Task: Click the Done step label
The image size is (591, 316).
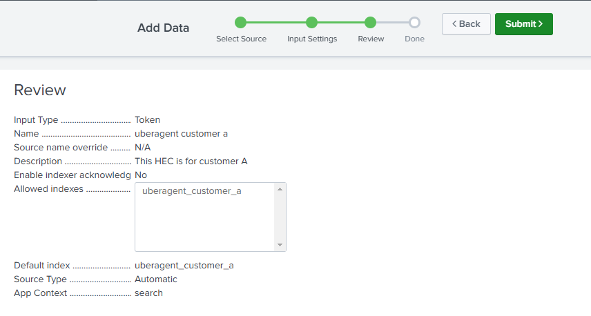Action: pyautogui.click(x=414, y=39)
